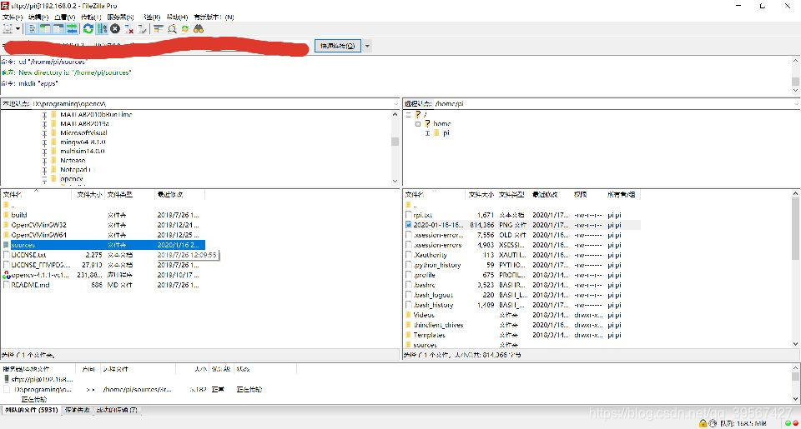
Task: Expand the multisim14.0.0 tree node
Action: click(44, 152)
